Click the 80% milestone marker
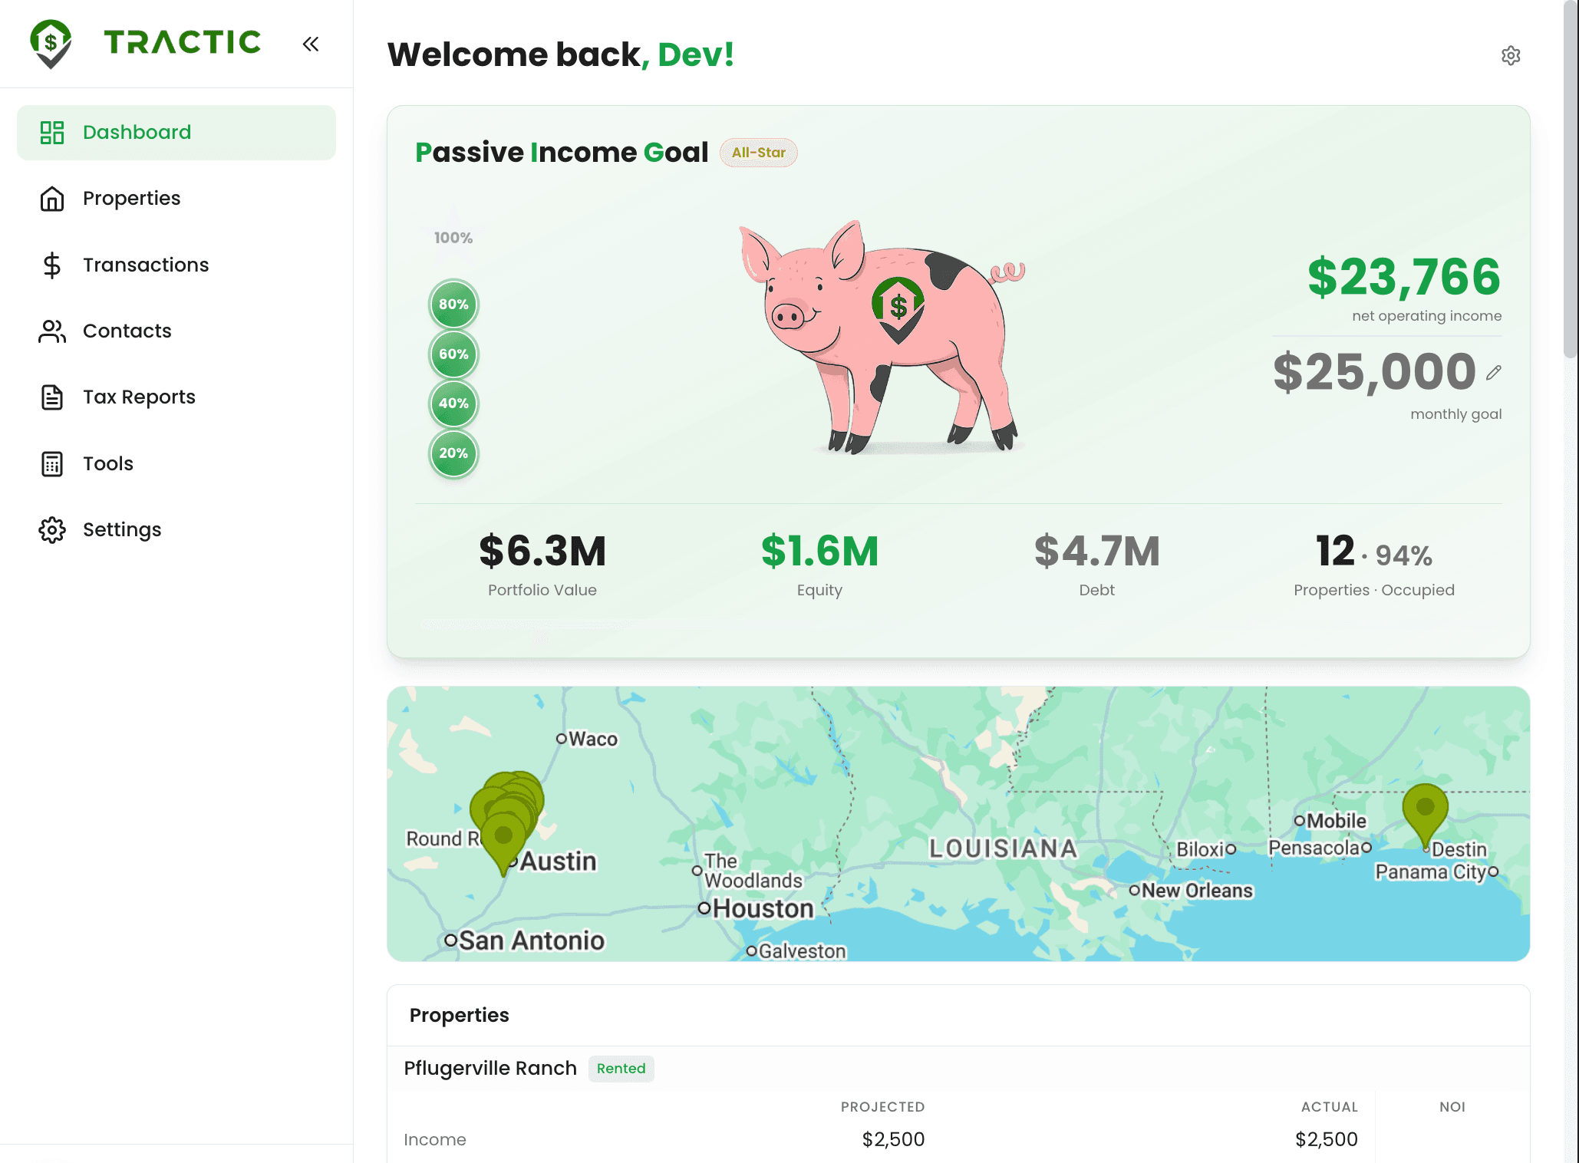 pyautogui.click(x=453, y=304)
